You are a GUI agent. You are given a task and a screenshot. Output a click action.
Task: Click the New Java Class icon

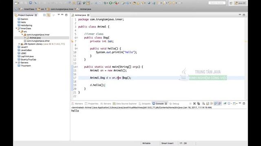pos(128,3)
